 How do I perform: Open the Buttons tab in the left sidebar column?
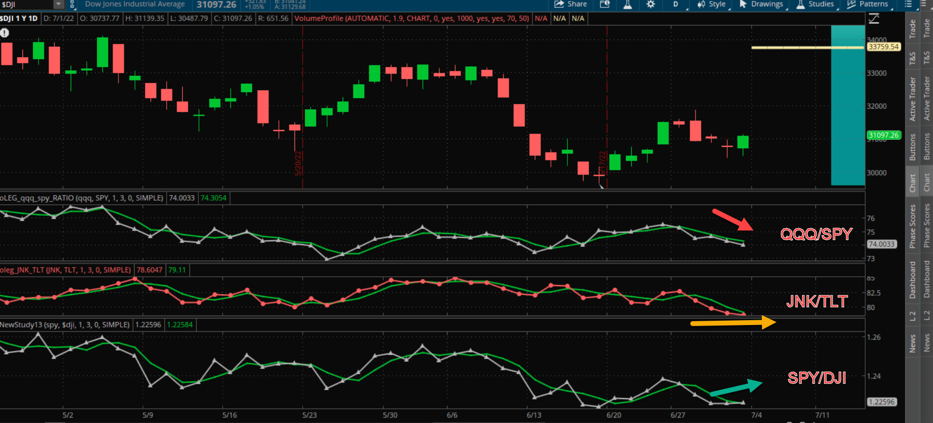click(913, 147)
